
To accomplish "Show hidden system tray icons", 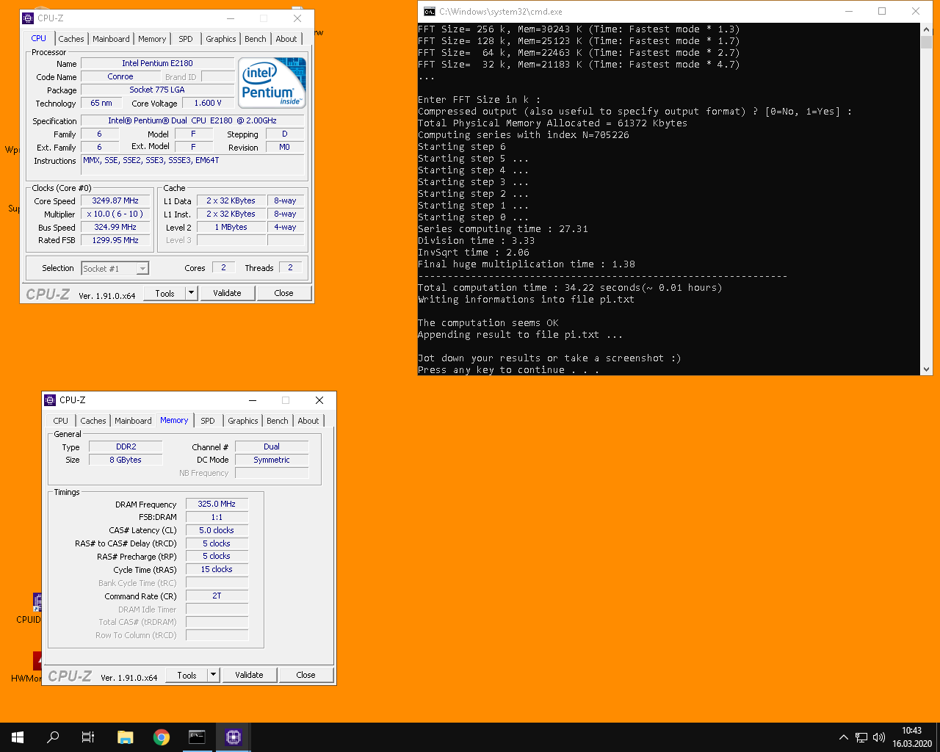I will coord(843,737).
